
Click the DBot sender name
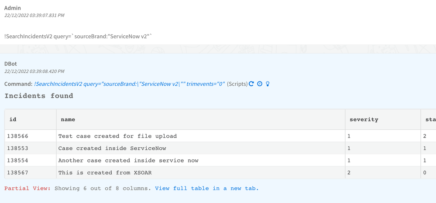click(x=10, y=64)
